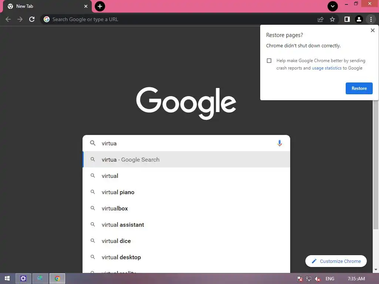
Task: Click the ENG language indicator
Action: (330, 279)
